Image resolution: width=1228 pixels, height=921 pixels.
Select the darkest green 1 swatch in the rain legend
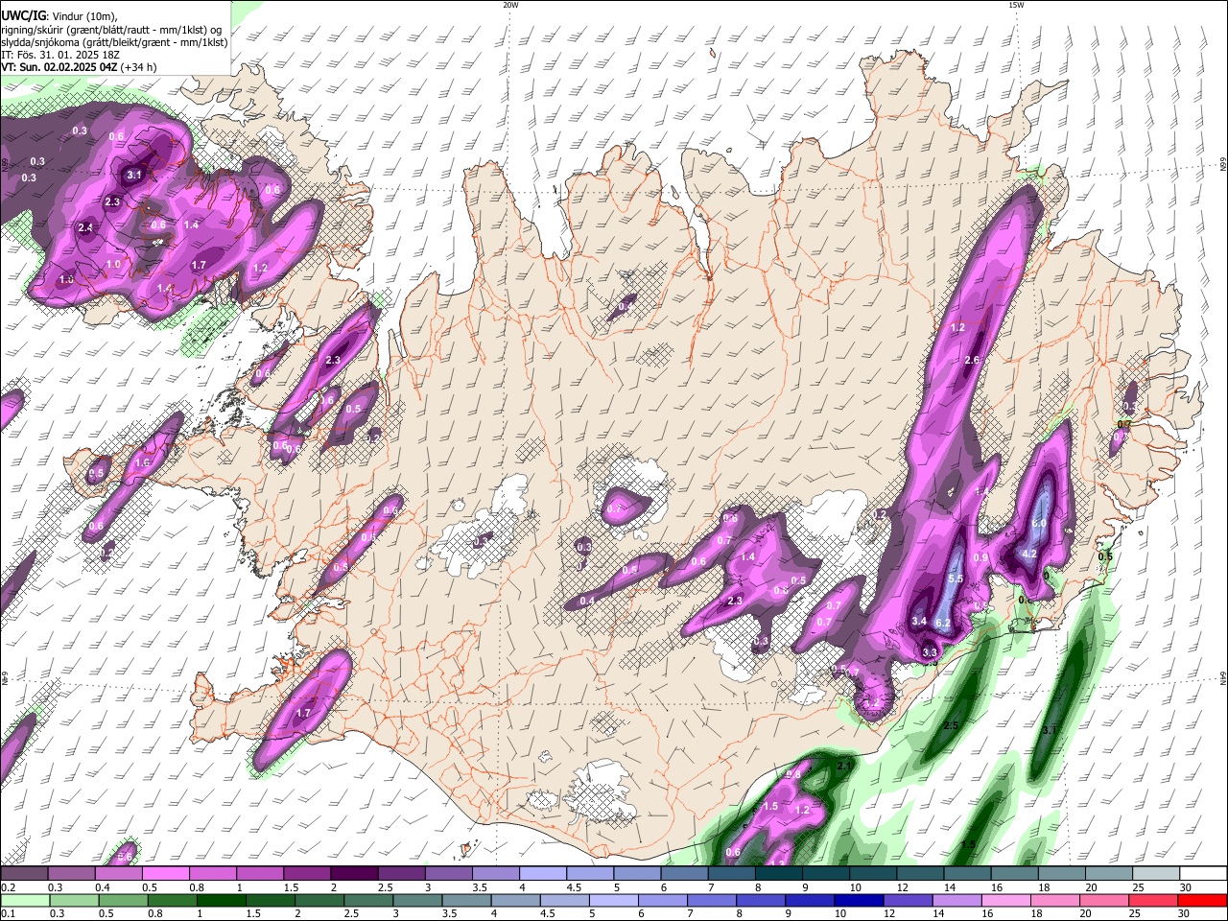pyautogui.click(x=220, y=900)
